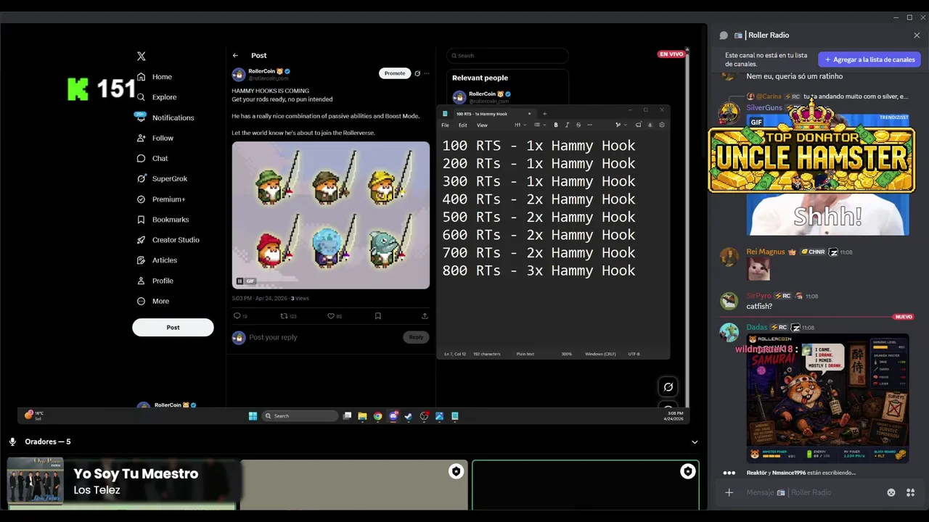
Task: Click the gray Reply button
Action: click(x=416, y=337)
